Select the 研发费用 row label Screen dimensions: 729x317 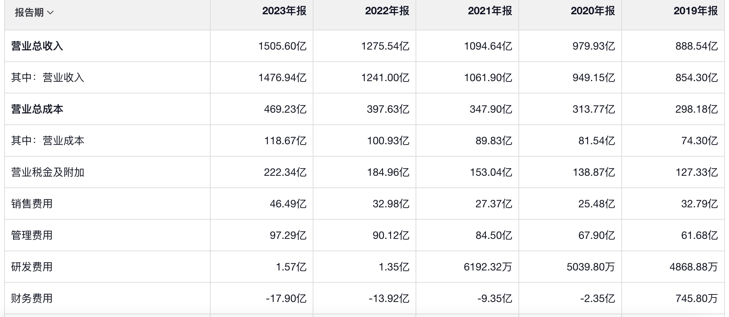[32, 267]
